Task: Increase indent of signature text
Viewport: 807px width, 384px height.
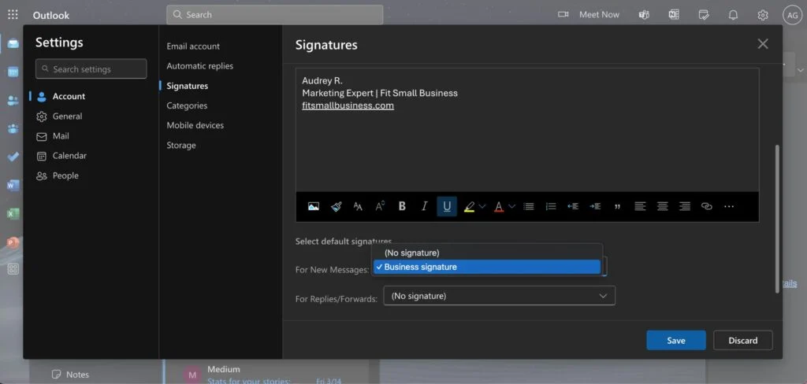Action: coord(595,206)
